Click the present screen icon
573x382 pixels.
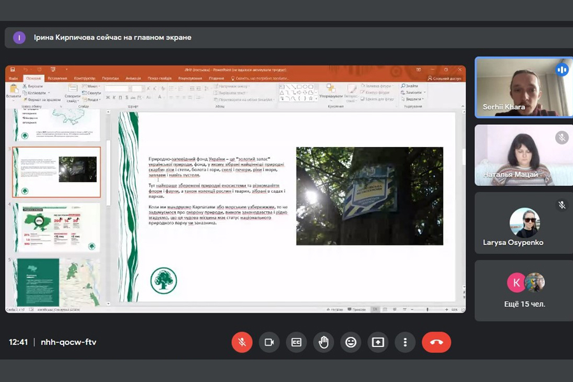tap(378, 343)
